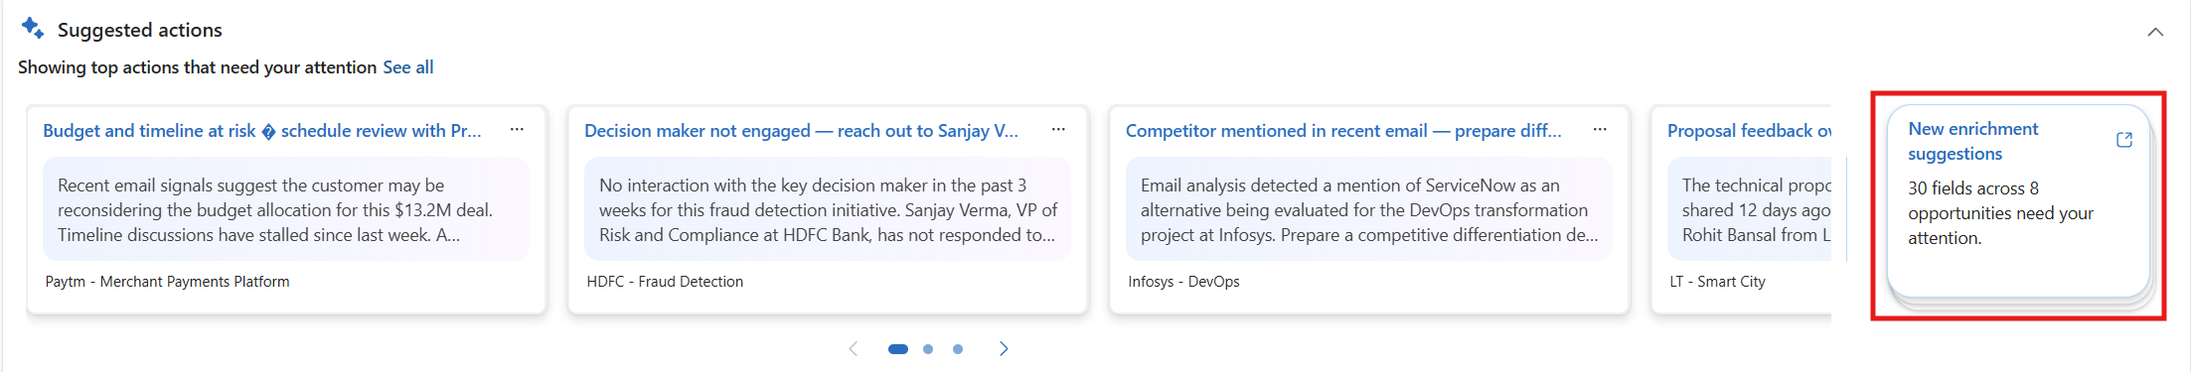Open Budget and timeline at risk card title
Viewport: 2191px width, 372px height.
262,131
